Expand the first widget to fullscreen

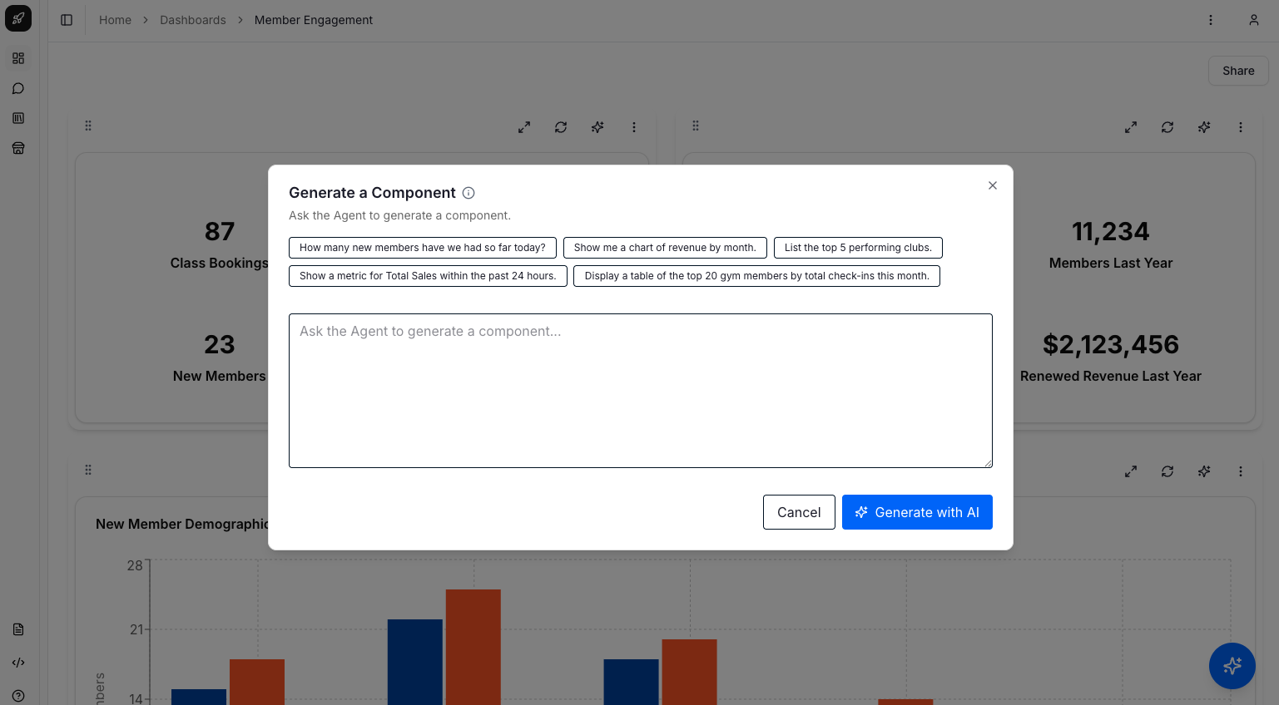pyautogui.click(x=523, y=127)
